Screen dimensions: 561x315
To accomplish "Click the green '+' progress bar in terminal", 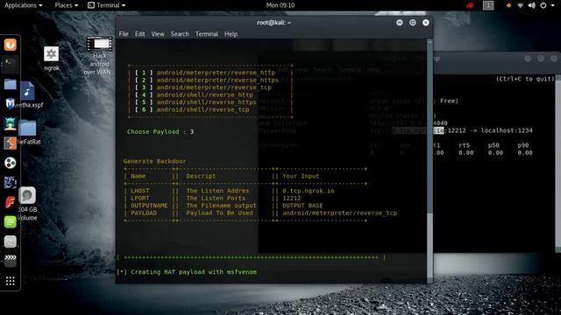I will 251,257.
